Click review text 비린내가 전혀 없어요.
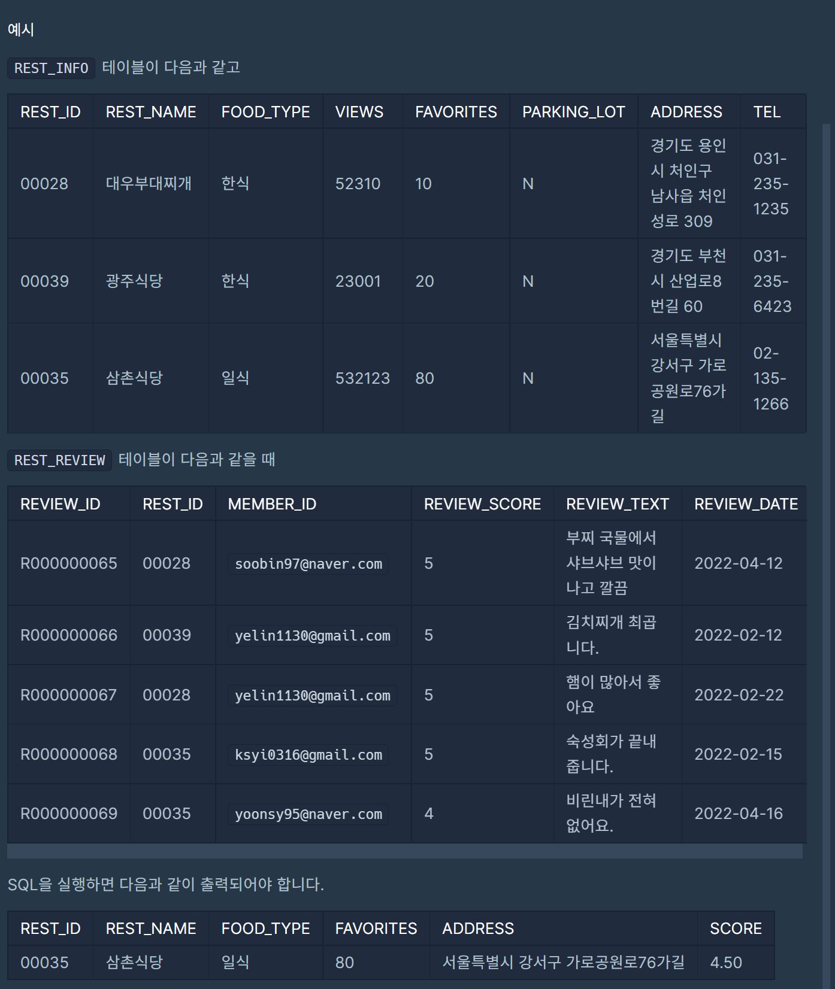This screenshot has width=835, height=989. pyautogui.click(x=611, y=813)
